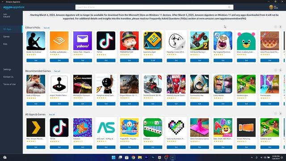Image resolution: width=286 pixels, height=161 pixels.
Task: Open the FlipaClip app icon
Action: pos(176,41)
